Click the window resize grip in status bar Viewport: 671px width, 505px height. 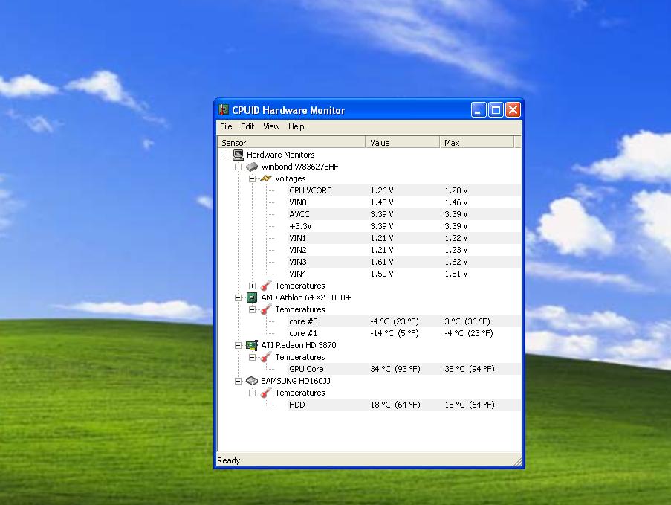coord(518,461)
